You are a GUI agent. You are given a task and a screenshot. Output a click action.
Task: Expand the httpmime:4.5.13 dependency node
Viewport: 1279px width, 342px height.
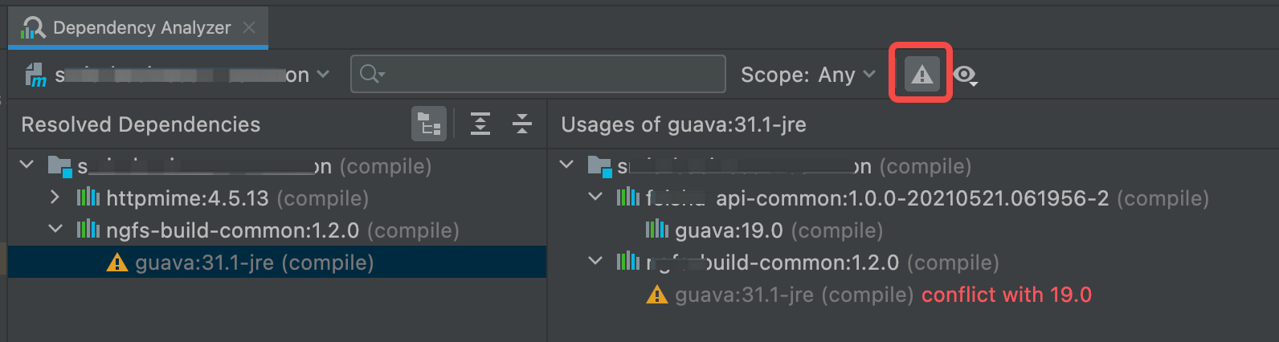pos(55,197)
